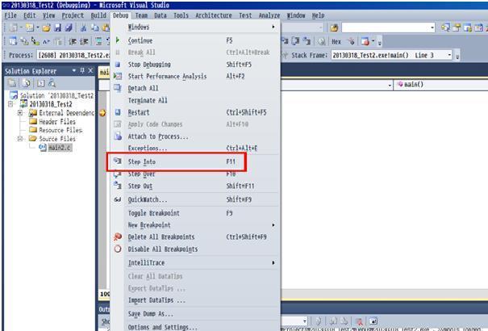The image size is (488, 331).
Task: Open the scope dropdown left of main()
Action: (390, 85)
